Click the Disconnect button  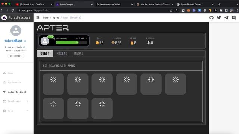pyautogui.click(x=16, y=56)
